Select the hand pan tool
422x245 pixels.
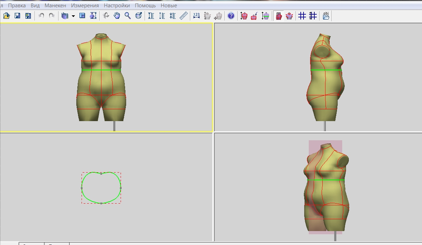point(117,16)
